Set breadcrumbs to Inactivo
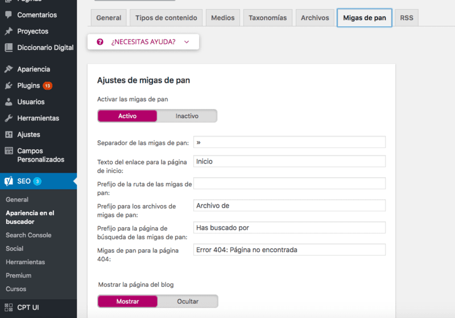The height and width of the screenshot is (318, 455). pyautogui.click(x=187, y=116)
